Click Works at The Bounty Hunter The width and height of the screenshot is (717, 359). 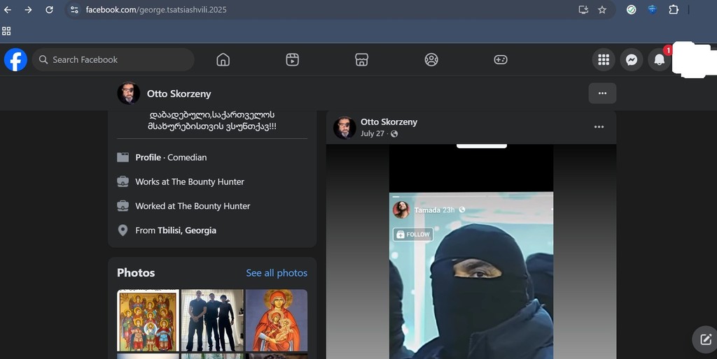tap(190, 182)
